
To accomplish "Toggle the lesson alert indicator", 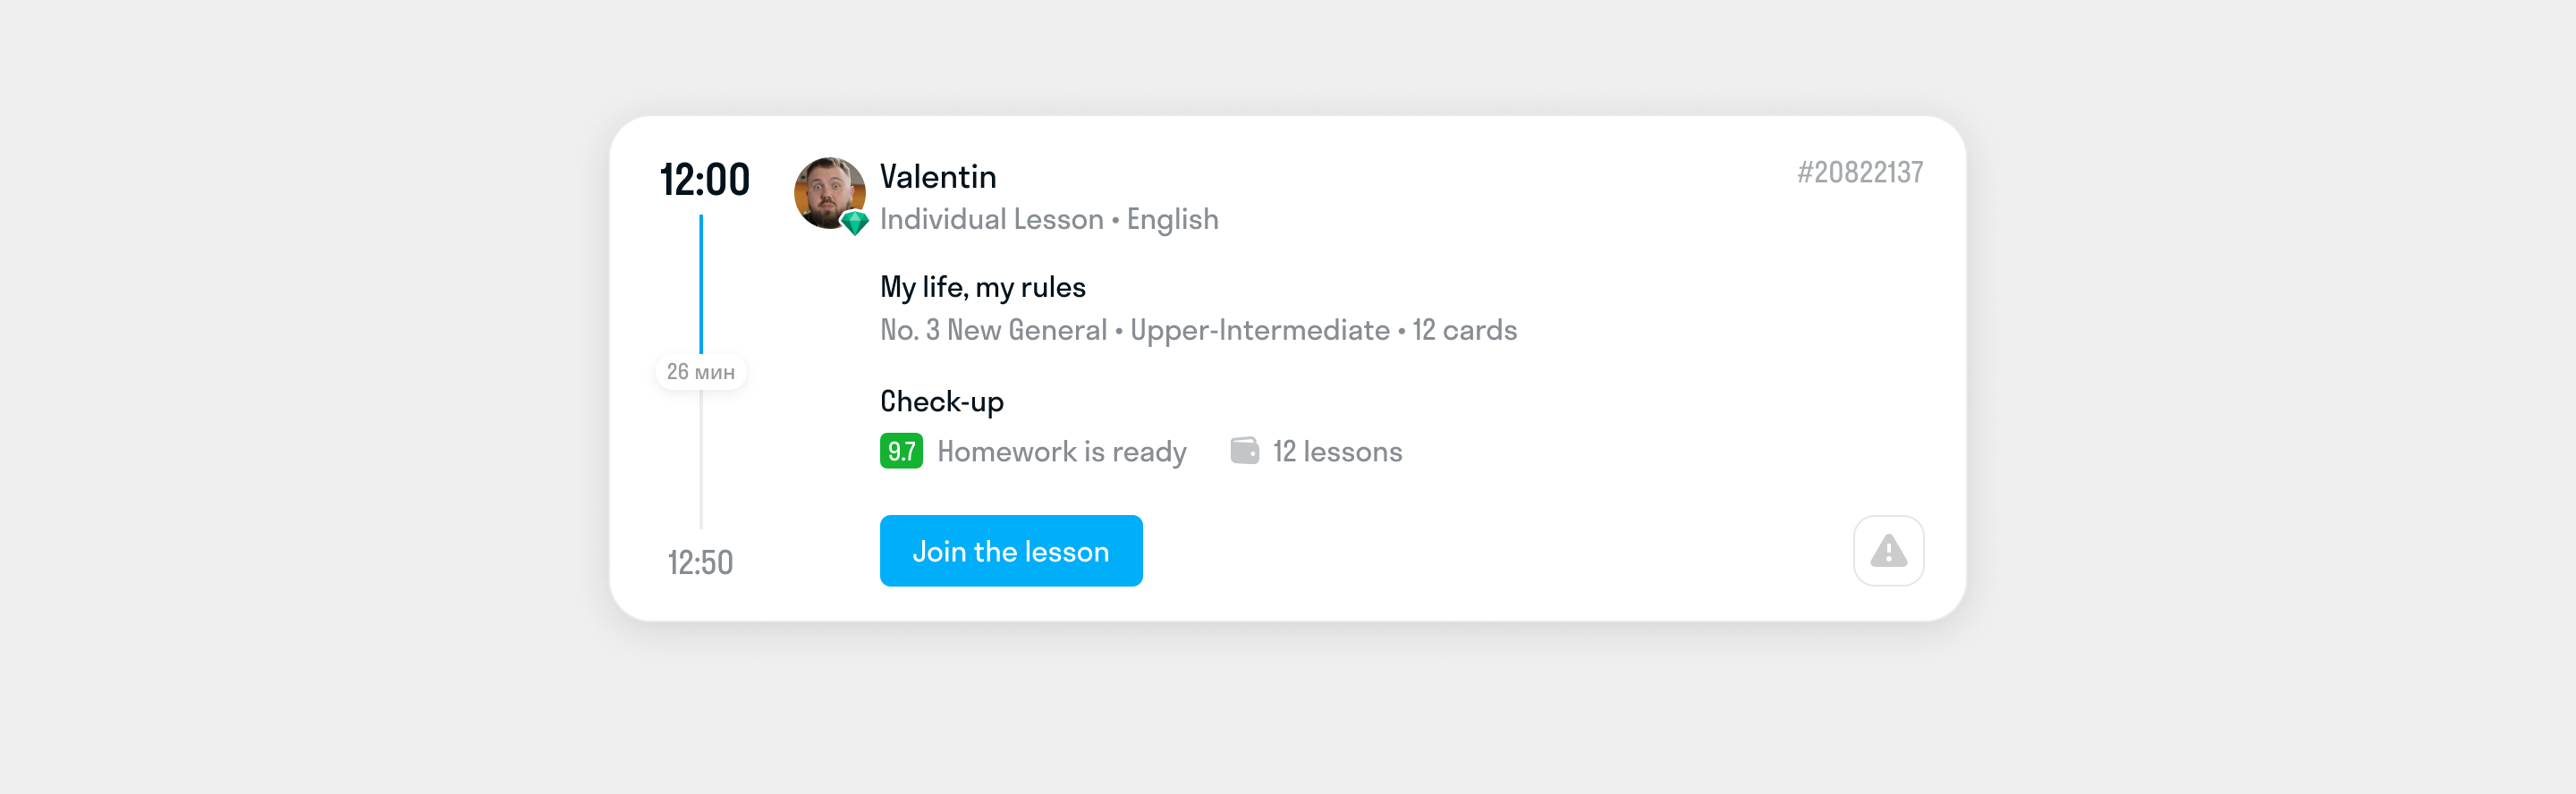I will tap(1888, 550).
